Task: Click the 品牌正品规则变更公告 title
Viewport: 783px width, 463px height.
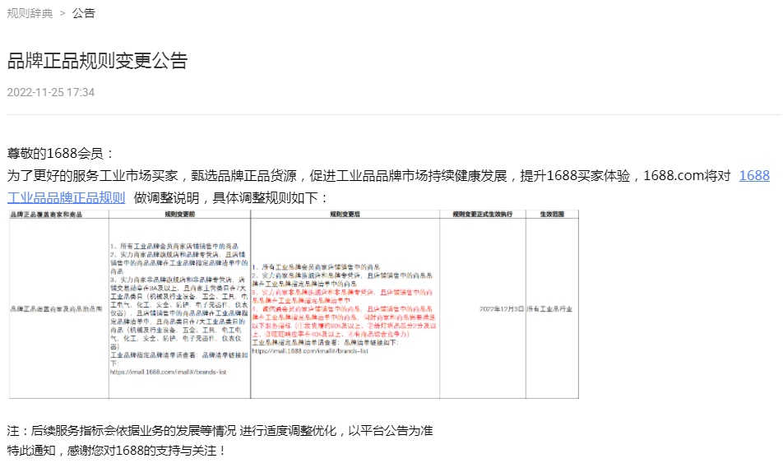Action: coord(97,60)
